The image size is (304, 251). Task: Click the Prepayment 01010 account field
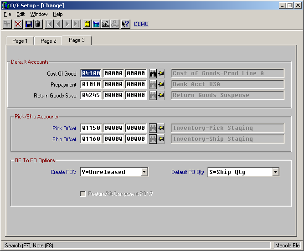click(91, 84)
